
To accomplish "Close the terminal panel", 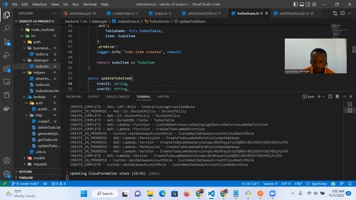I will (x=351, y=97).
